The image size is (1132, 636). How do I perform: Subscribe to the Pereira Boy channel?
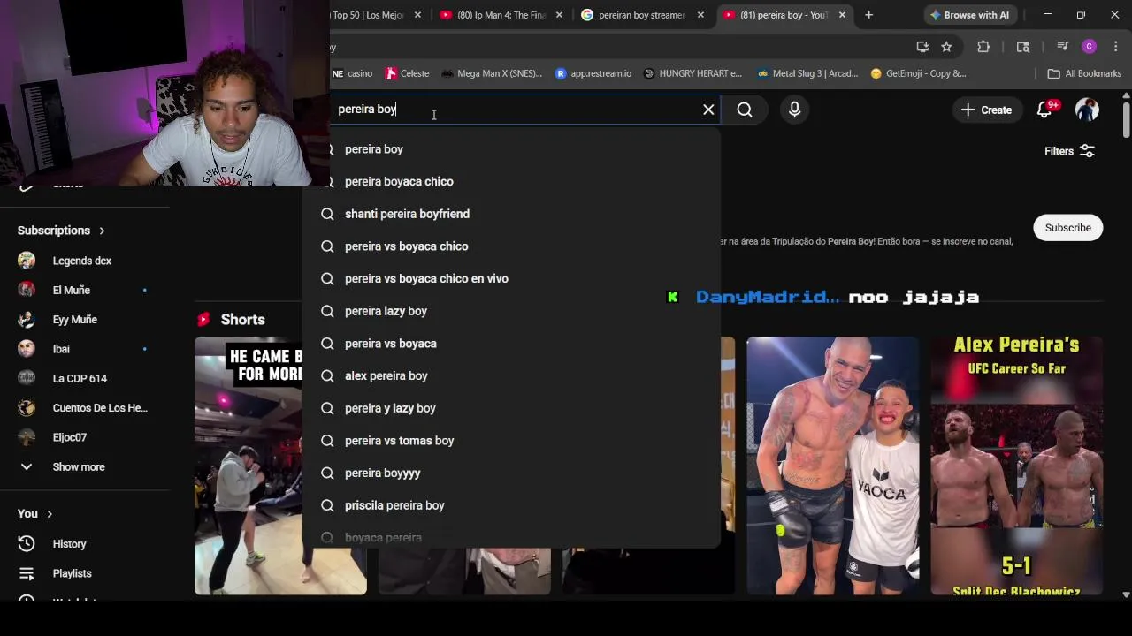click(1067, 228)
